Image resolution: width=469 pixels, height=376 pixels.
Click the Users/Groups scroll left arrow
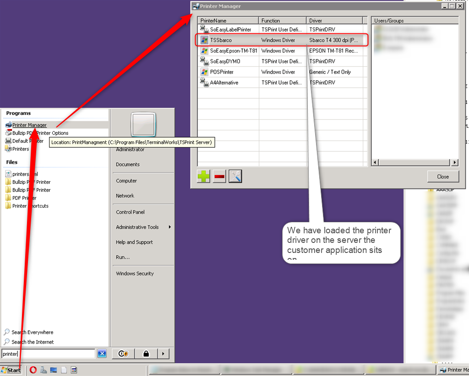[375, 162]
